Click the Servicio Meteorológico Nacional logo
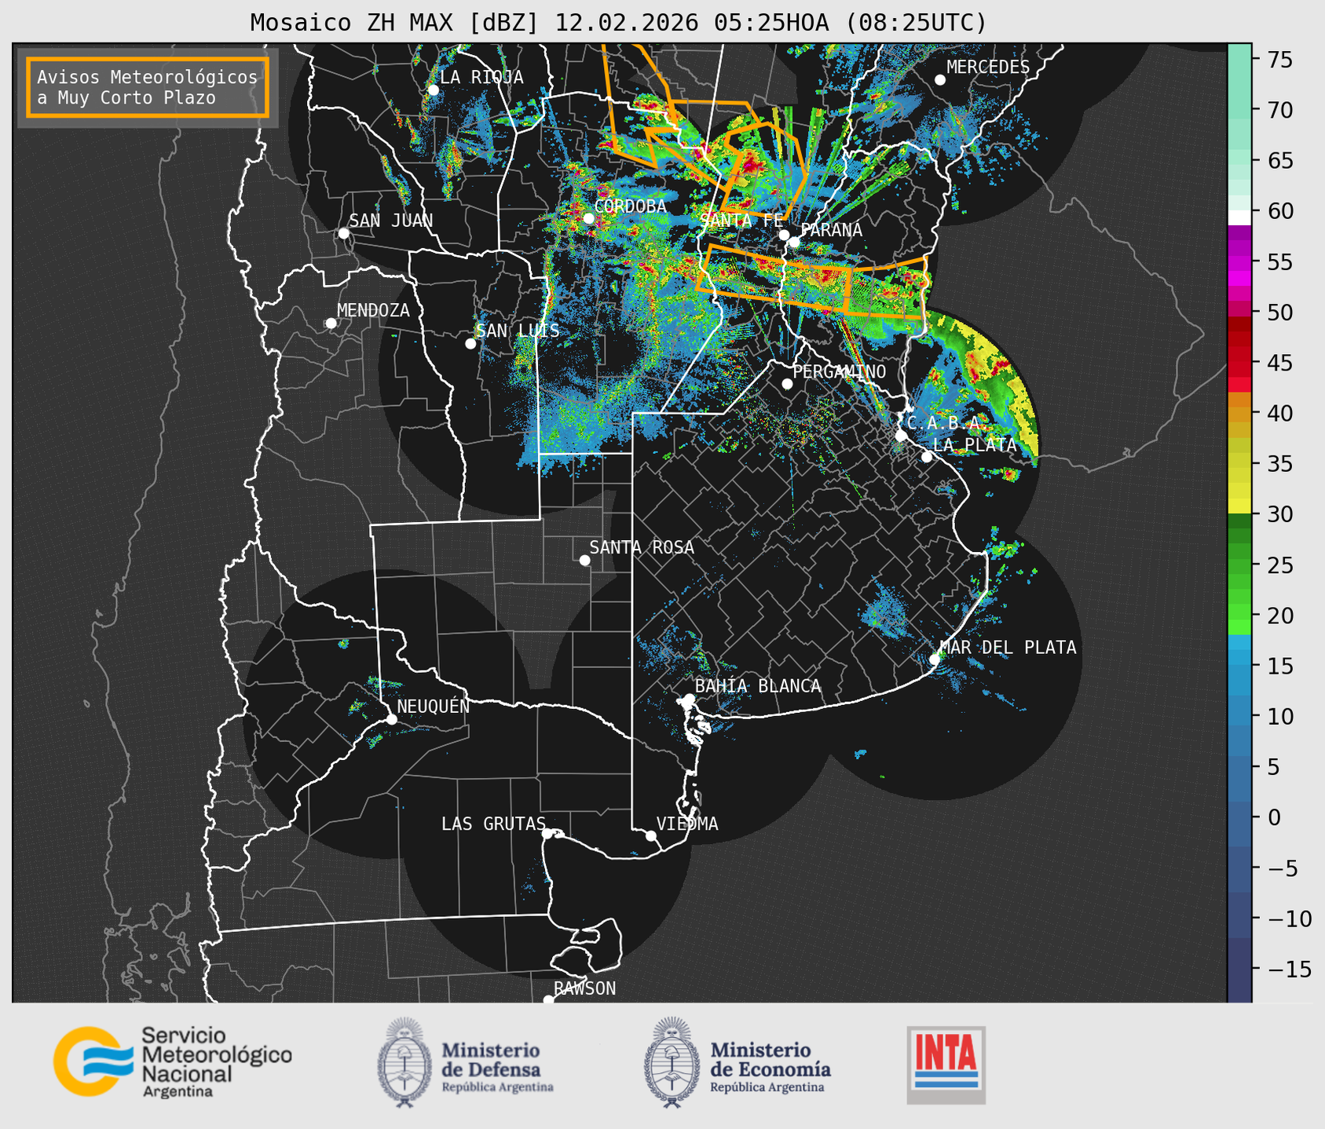The height and width of the screenshot is (1129, 1325). coord(172,1061)
